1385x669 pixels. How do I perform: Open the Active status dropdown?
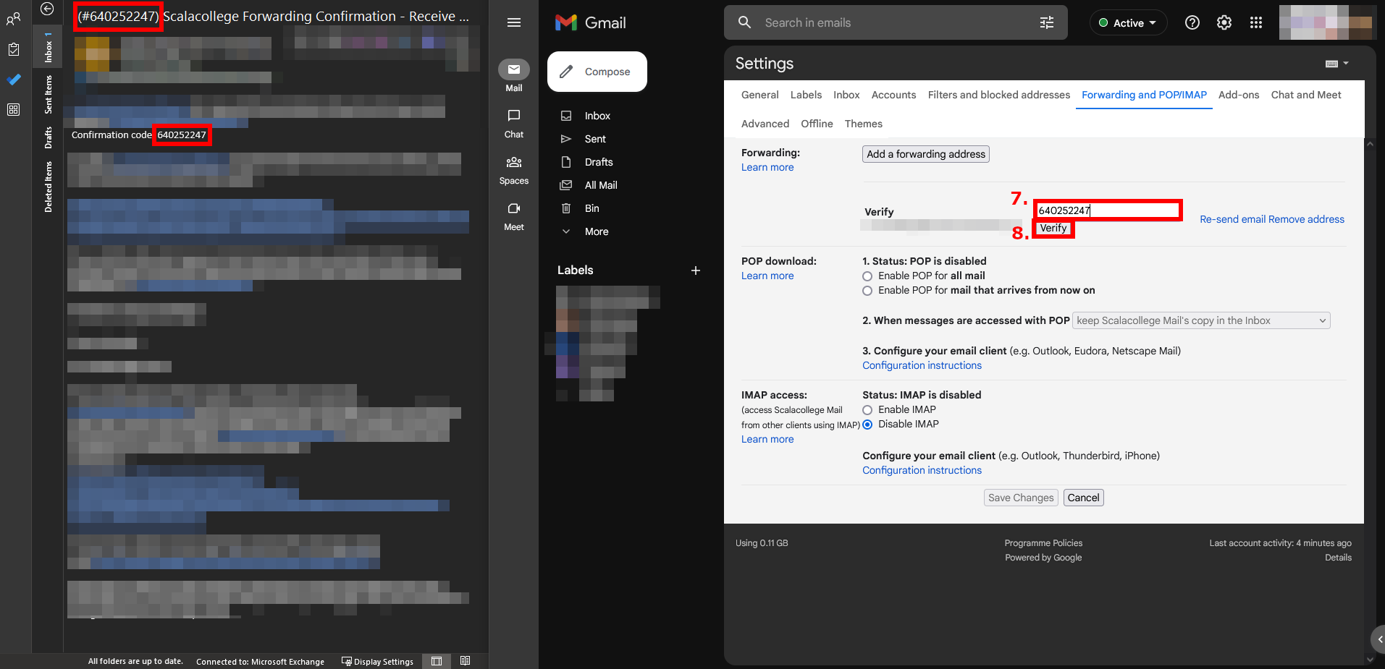pos(1128,22)
